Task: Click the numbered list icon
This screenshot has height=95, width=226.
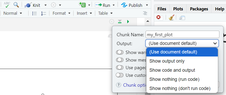Action: pos(44,13)
